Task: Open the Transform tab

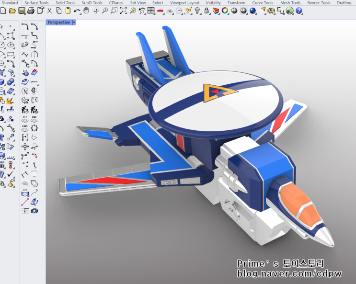Action: click(236, 3)
